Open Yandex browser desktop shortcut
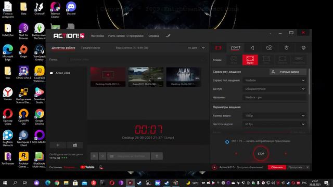 point(8,94)
